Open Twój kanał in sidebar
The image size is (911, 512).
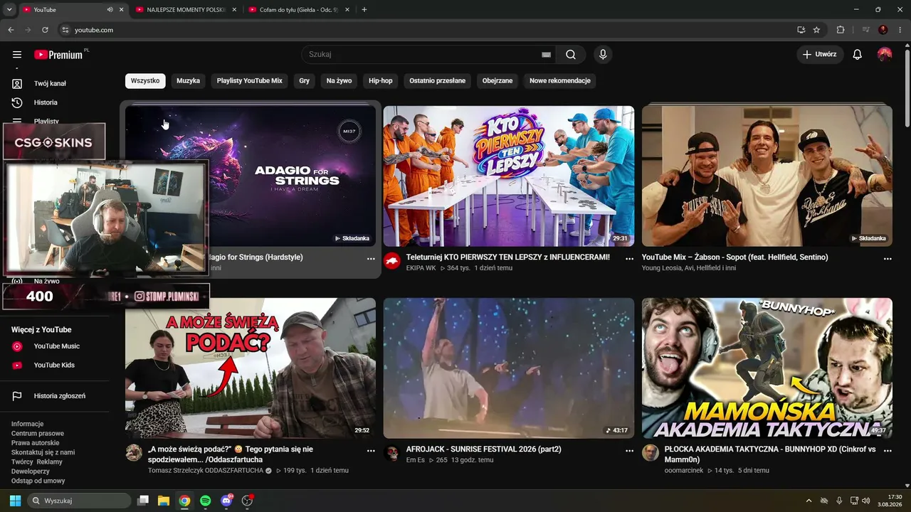[50, 83]
